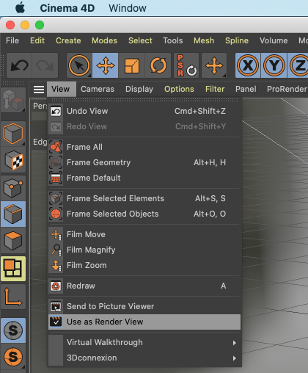Open the Filter viewport menu
Viewport: 308px width, 373px height.
click(215, 89)
